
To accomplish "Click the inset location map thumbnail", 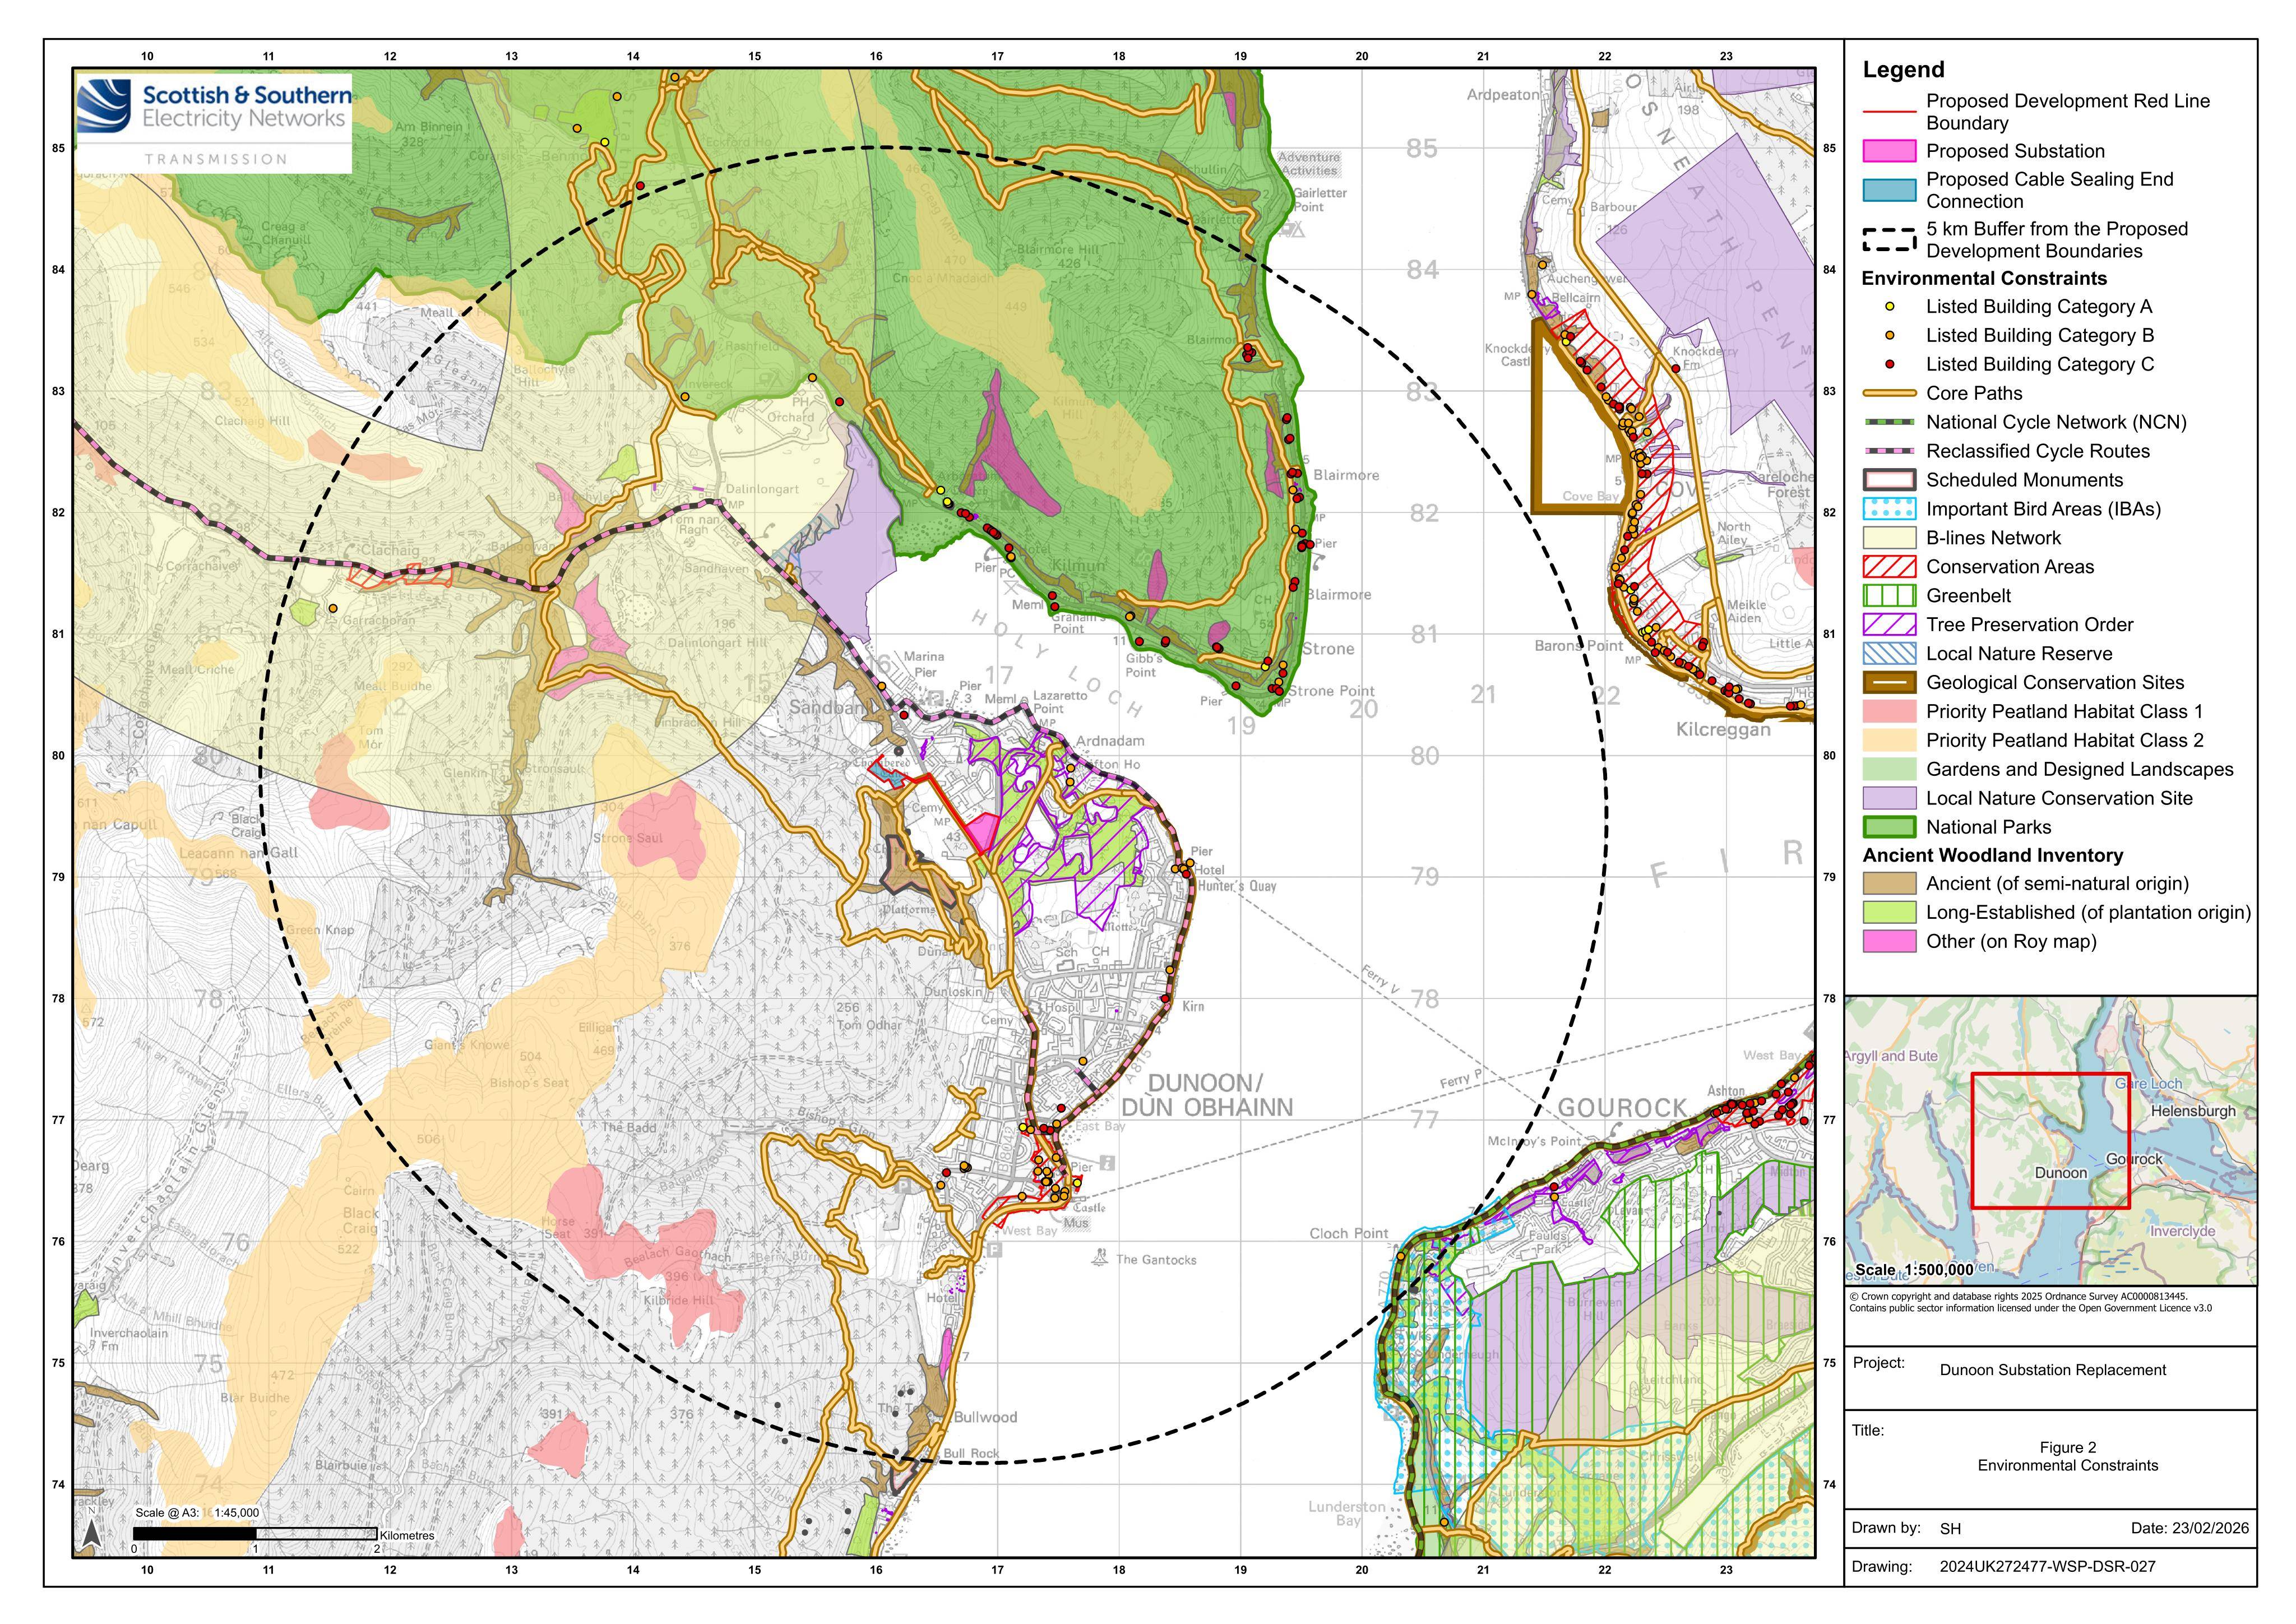I will tap(2051, 1141).
